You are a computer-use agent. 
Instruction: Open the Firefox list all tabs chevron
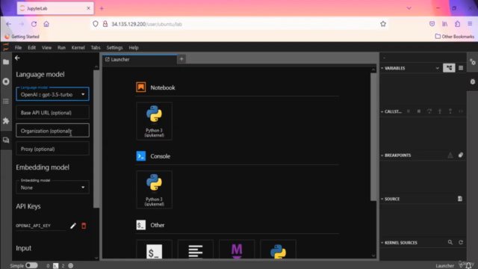pyautogui.click(x=409, y=8)
